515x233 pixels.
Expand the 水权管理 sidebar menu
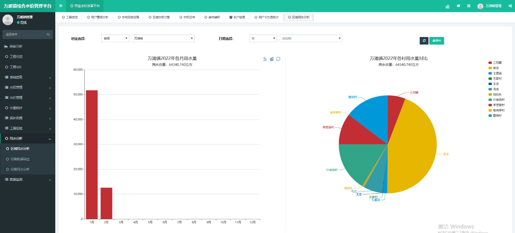[x=27, y=87]
